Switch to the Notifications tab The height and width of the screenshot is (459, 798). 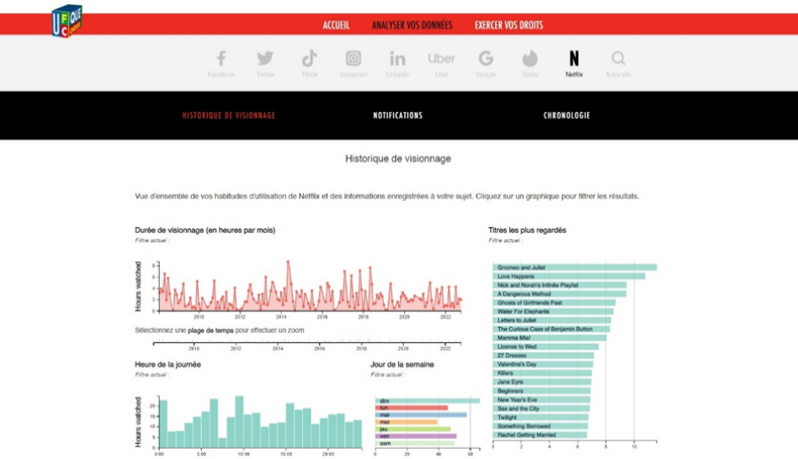[397, 115]
